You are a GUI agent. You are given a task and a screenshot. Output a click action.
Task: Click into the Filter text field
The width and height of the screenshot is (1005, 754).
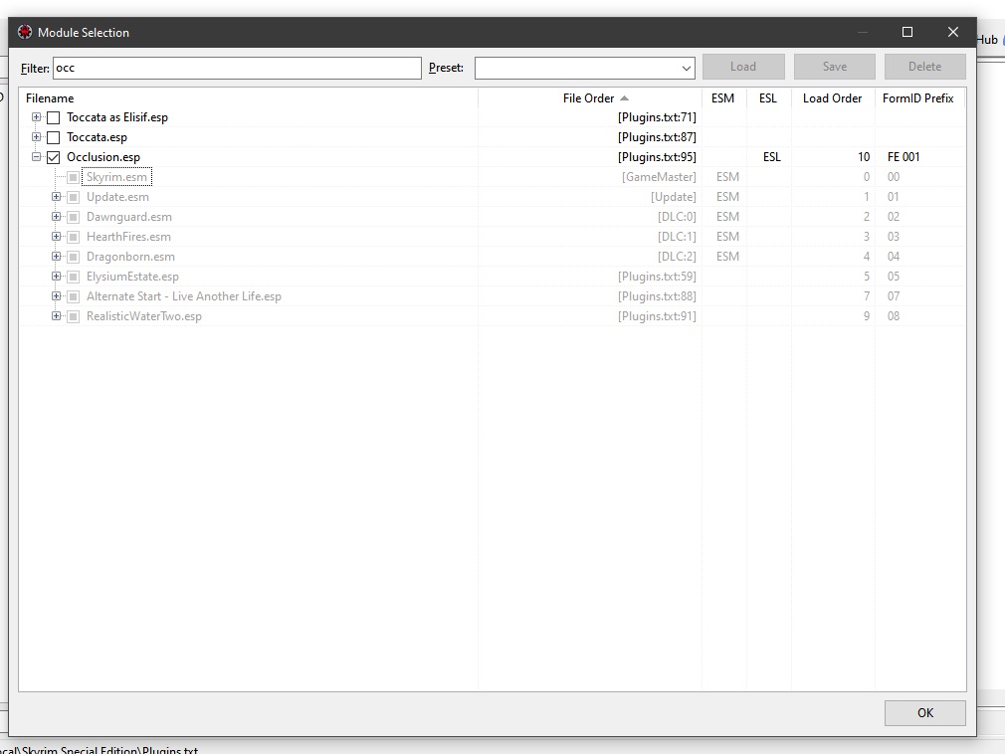pyautogui.click(x=237, y=68)
